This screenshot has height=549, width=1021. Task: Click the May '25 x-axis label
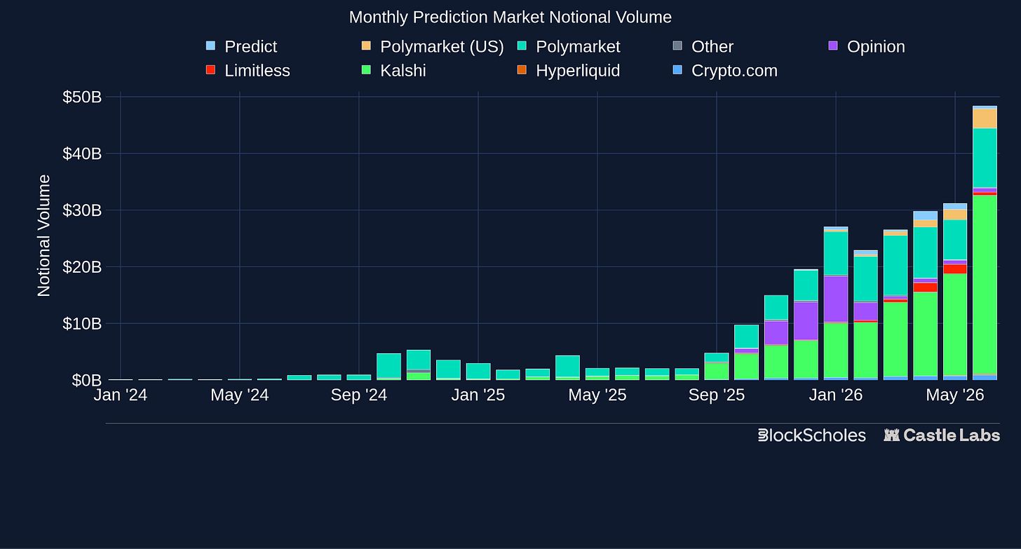pos(597,395)
